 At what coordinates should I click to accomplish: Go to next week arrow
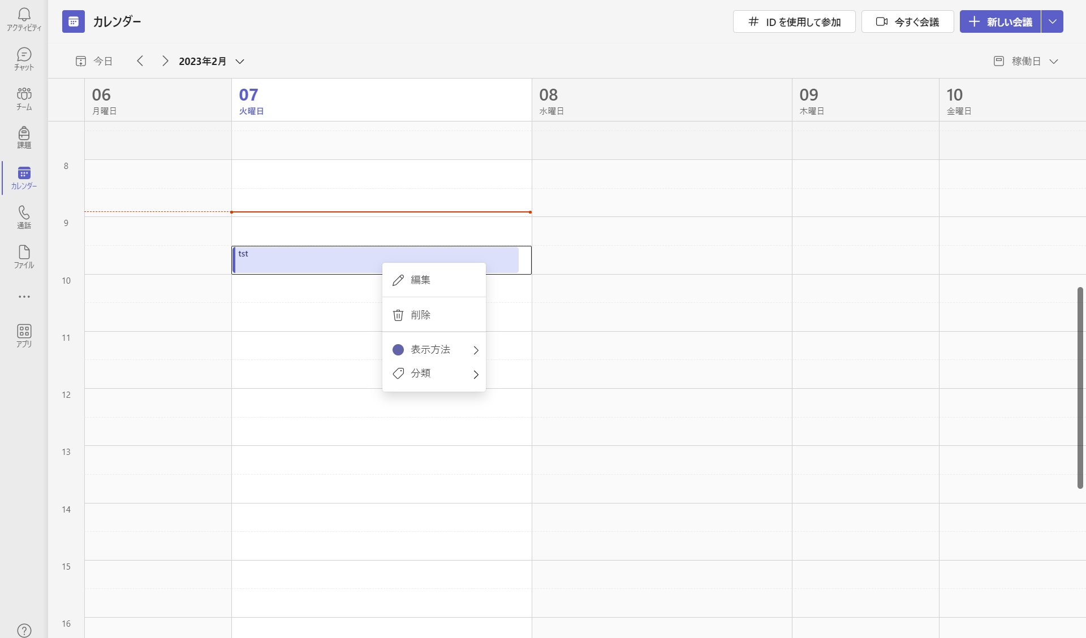pos(165,61)
